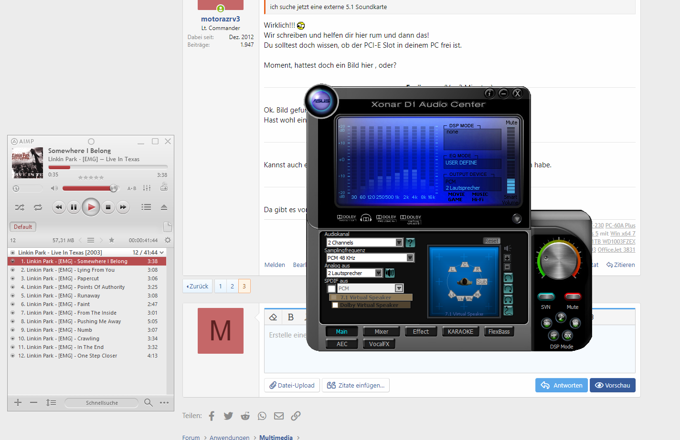The height and width of the screenshot is (440, 680).
Task: Open FlexBass tab in Xonar
Action: coord(499,332)
